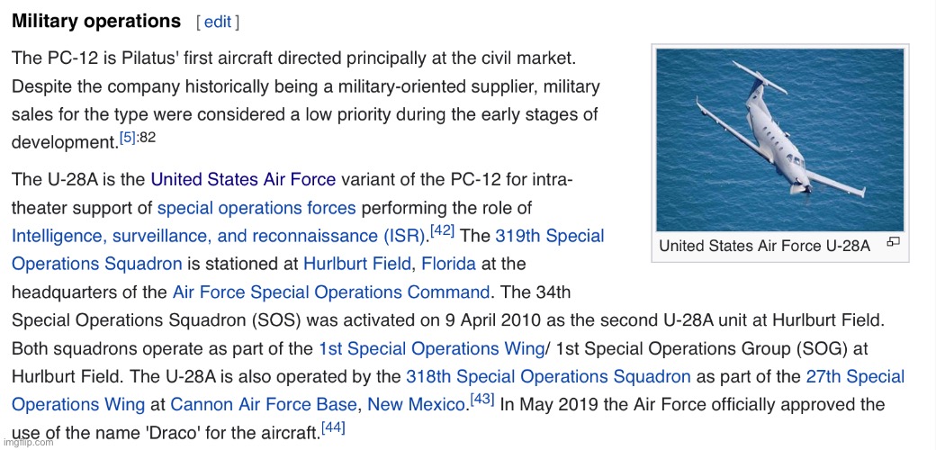Screen dimensions: 936x450
Task: Follow the United States Air Force link
Action: 243,180
